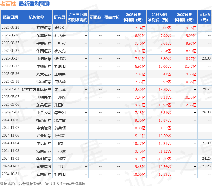Click the 近三年业绩预测准确度 header
212x186 pixels.
click(78, 17)
